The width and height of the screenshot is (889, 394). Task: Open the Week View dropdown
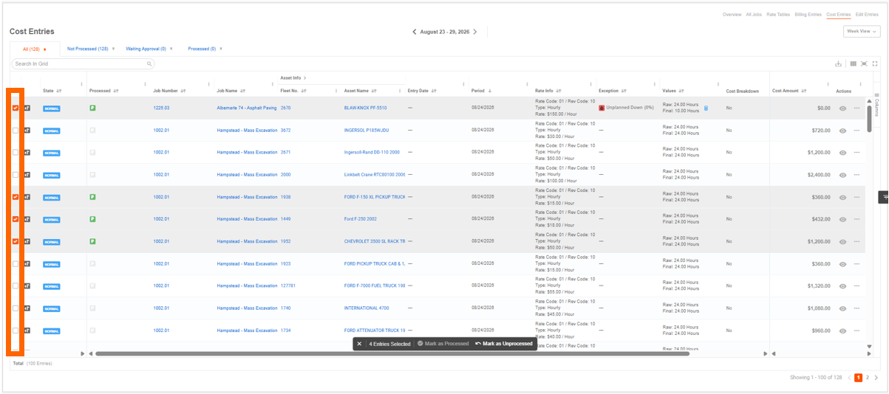point(862,32)
